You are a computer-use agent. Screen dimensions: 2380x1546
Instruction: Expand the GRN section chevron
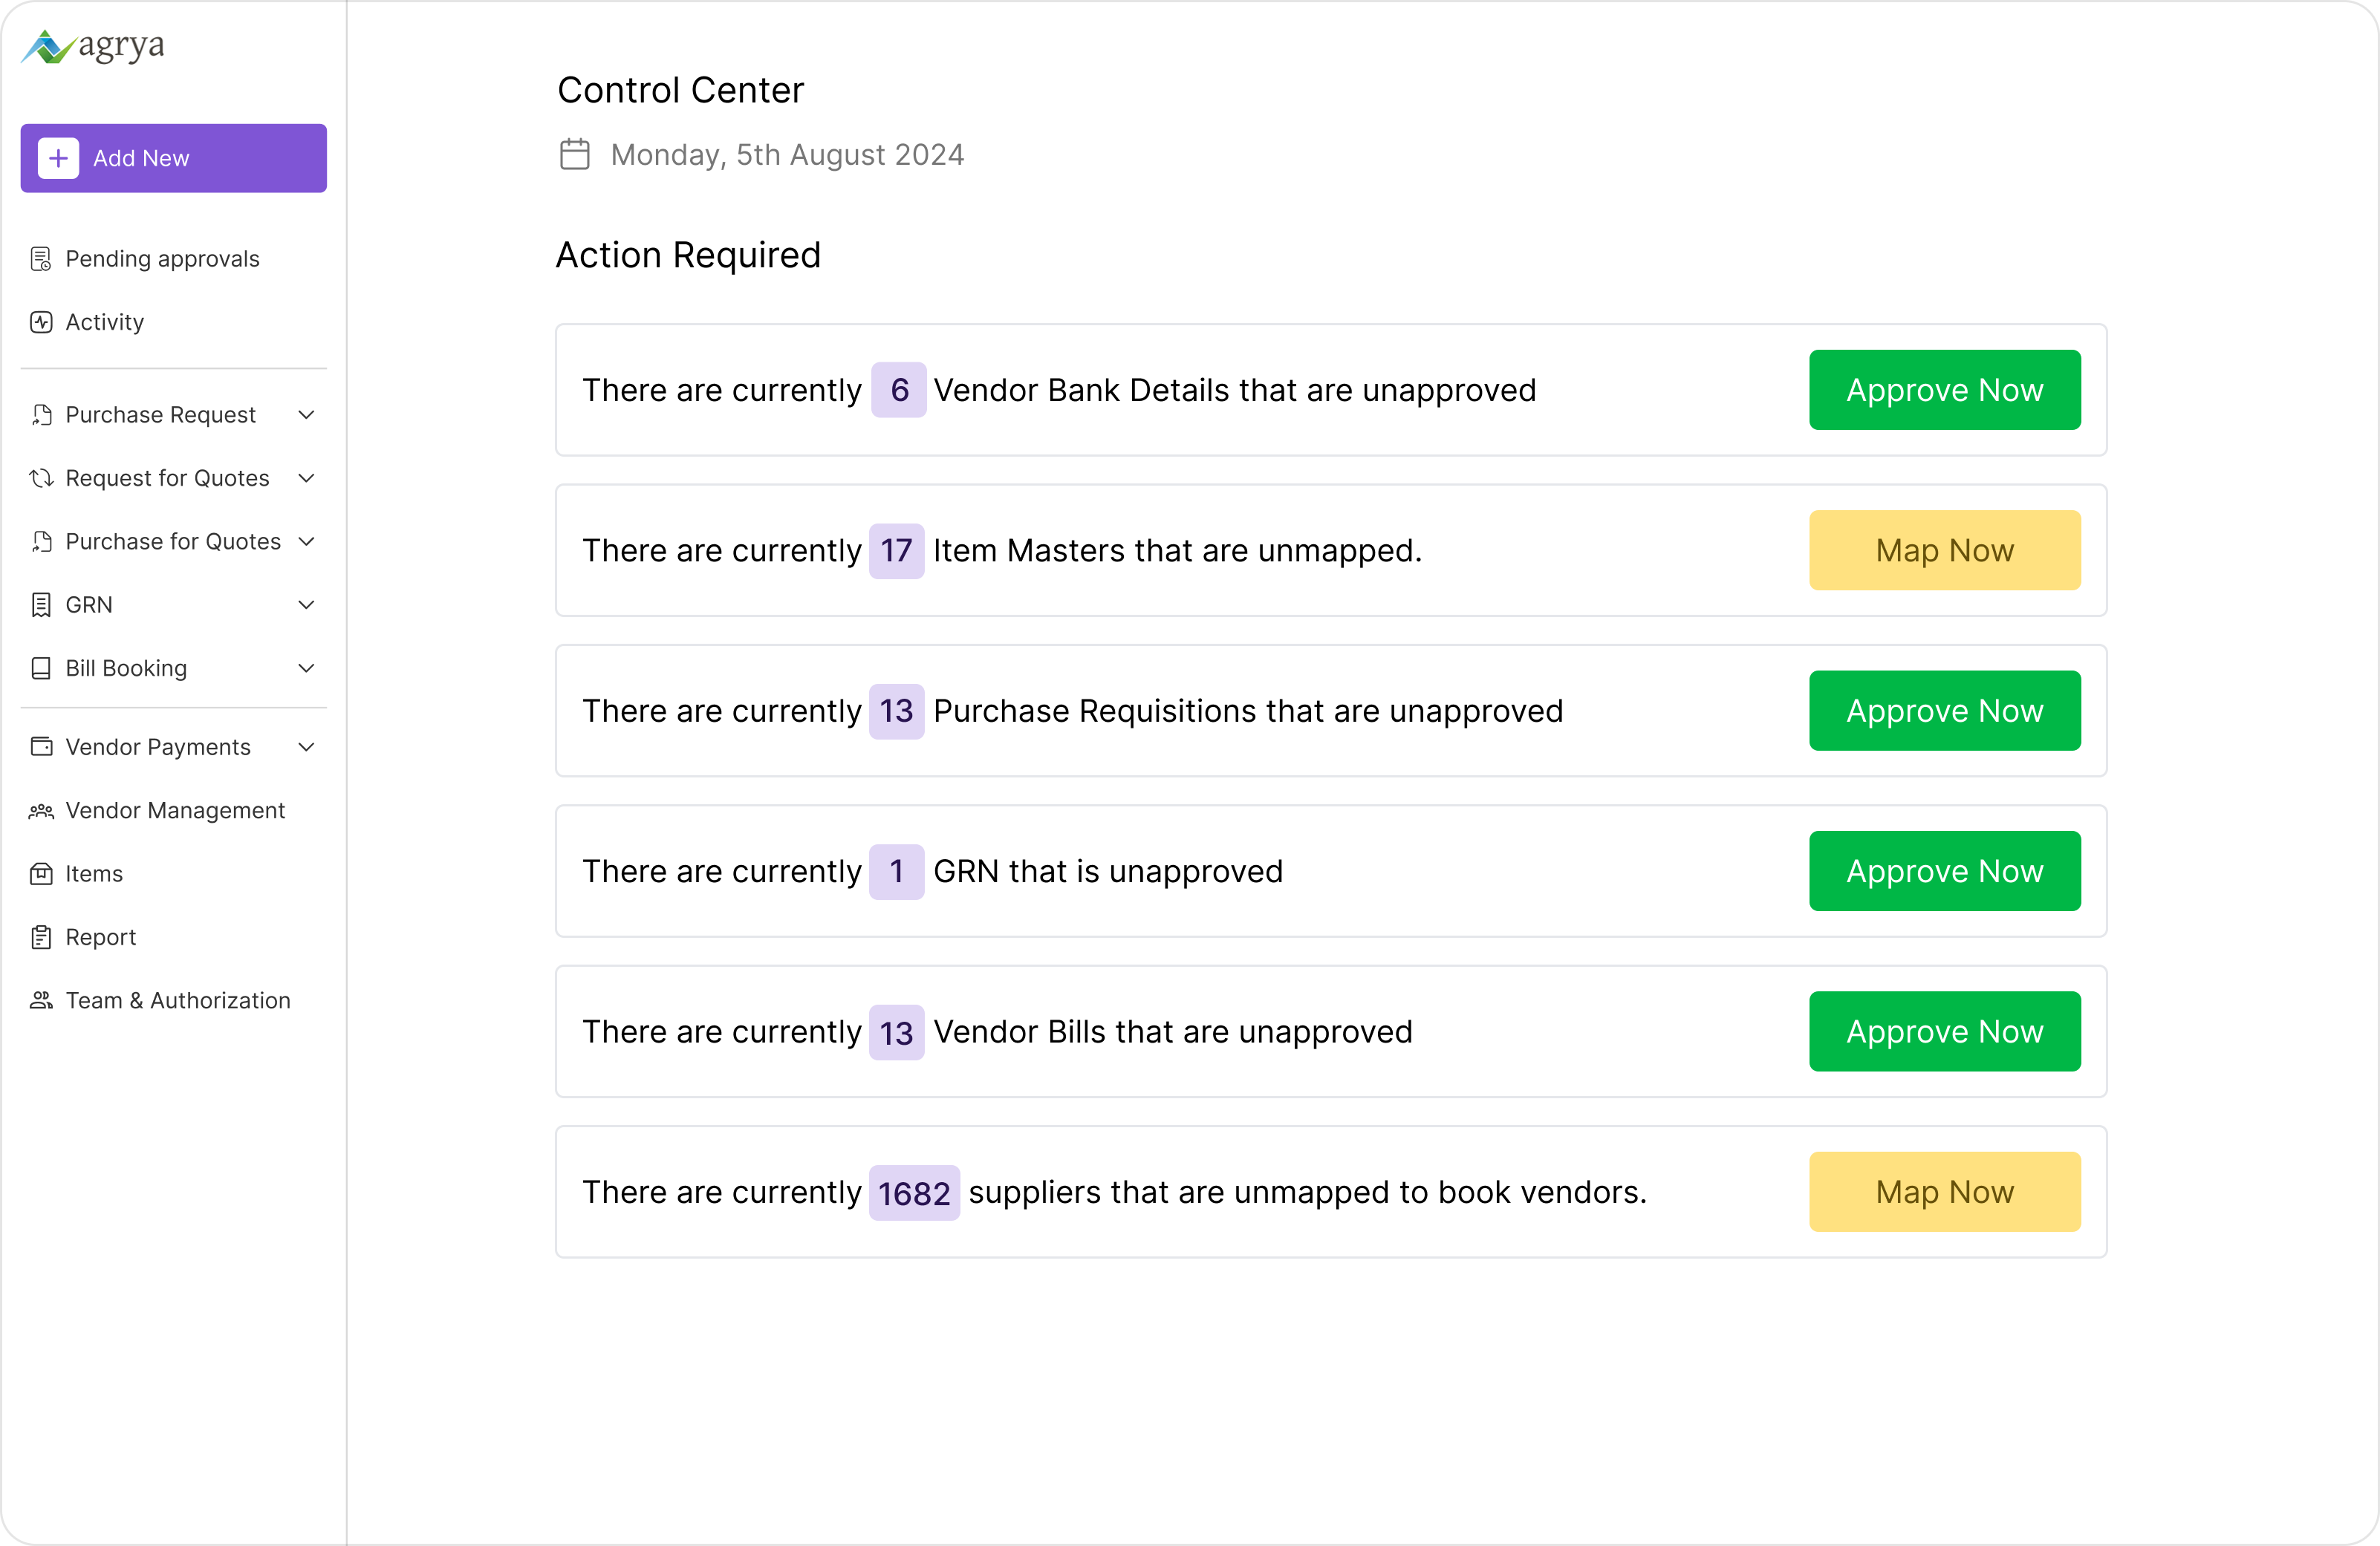[x=307, y=604]
